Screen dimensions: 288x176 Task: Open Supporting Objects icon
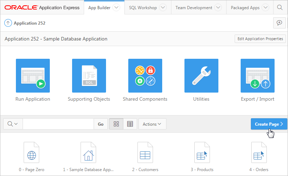[x=89, y=76]
